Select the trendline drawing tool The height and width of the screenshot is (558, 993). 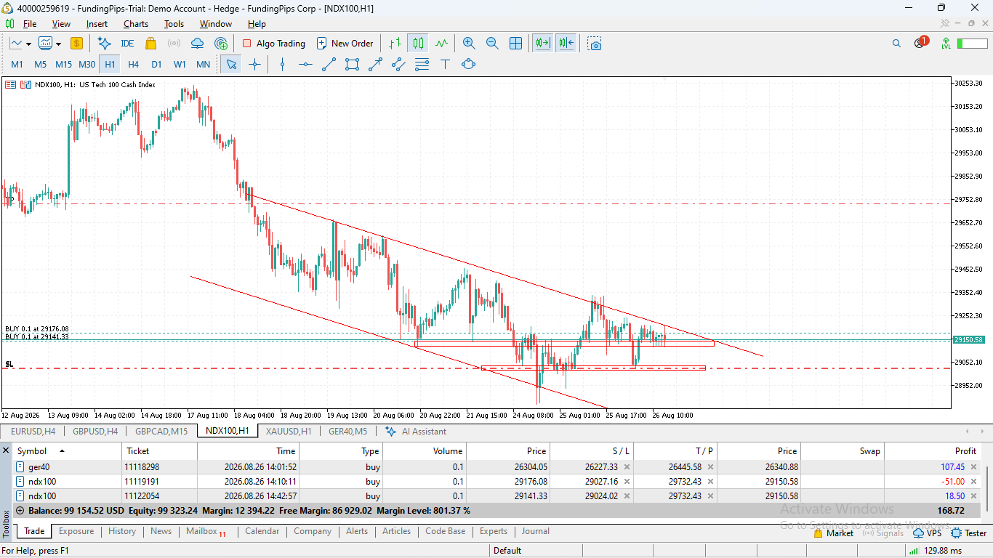[x=329, y=64]
